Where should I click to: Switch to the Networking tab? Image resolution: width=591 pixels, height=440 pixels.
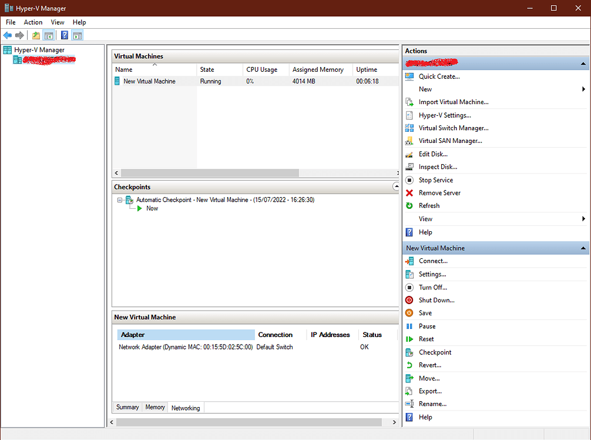tap(185, 407)
